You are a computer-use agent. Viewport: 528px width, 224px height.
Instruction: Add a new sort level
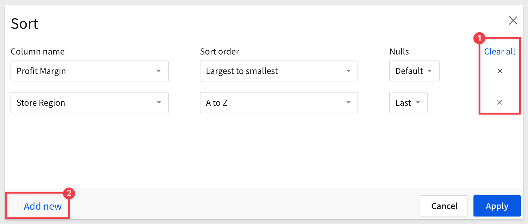38,206
